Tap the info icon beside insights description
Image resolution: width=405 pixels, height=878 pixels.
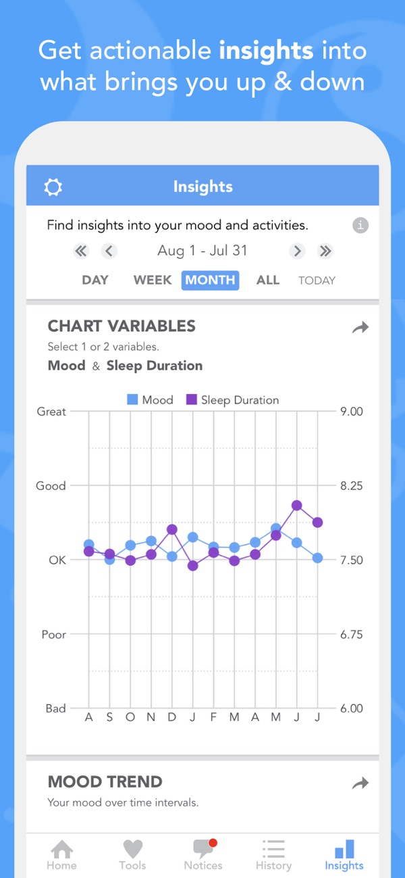(x=360, y=226)
